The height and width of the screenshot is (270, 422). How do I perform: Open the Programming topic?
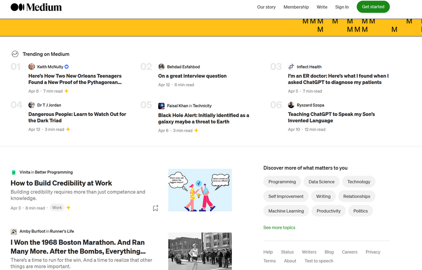tap(282, 182)
